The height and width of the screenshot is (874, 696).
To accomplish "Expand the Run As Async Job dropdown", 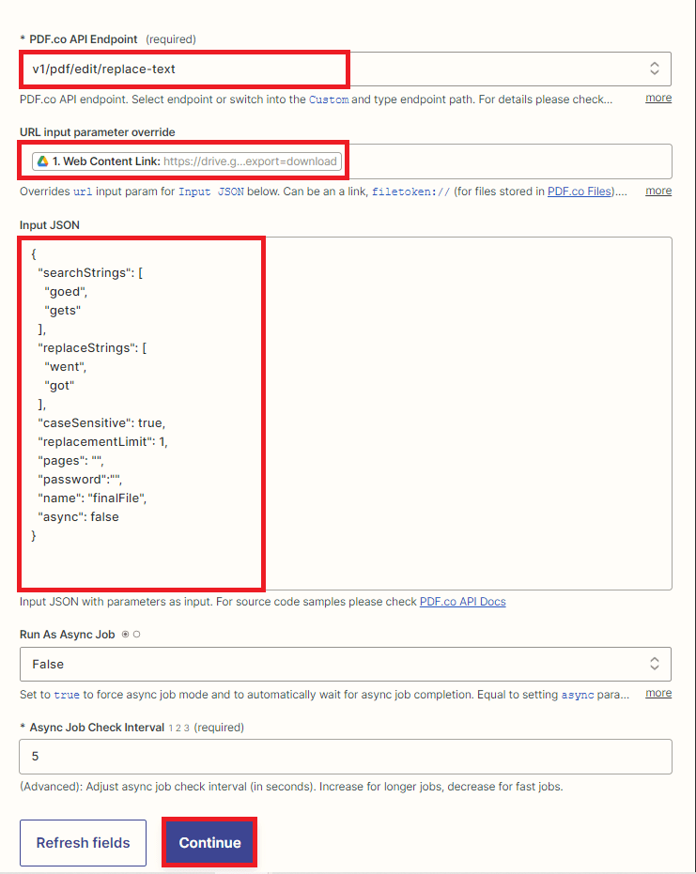I will pos(345,664).
